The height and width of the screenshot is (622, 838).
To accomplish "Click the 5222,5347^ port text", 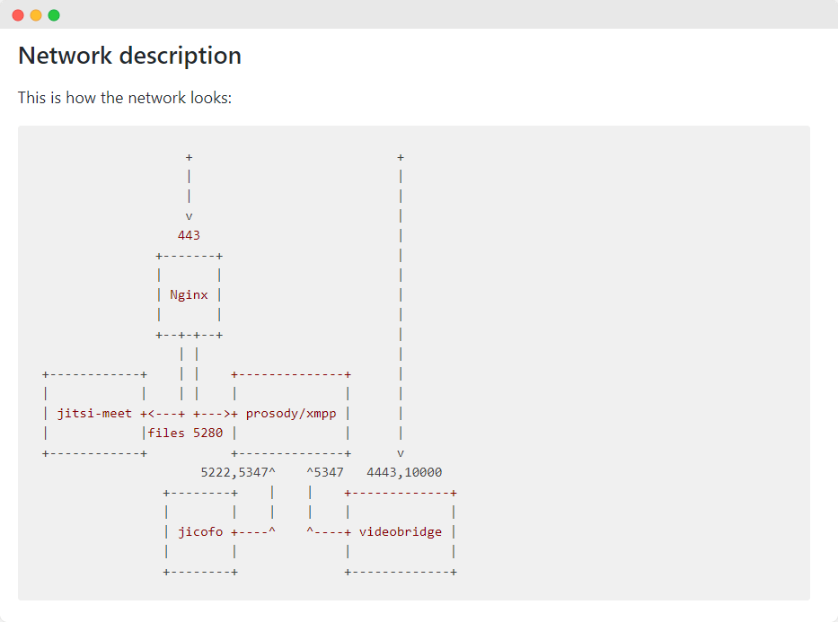I will click(238, 472).
